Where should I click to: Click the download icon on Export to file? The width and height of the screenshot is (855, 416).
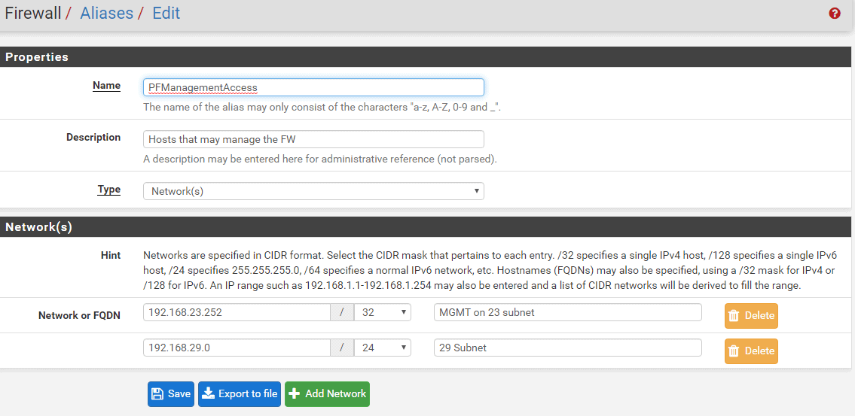click(208, 393)
